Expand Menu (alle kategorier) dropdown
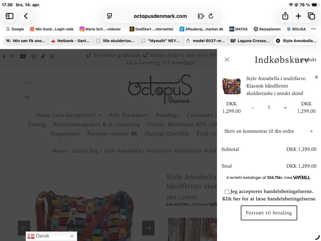 point(69,115)
